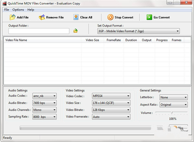Click the Duration column header

coord(131,40)
